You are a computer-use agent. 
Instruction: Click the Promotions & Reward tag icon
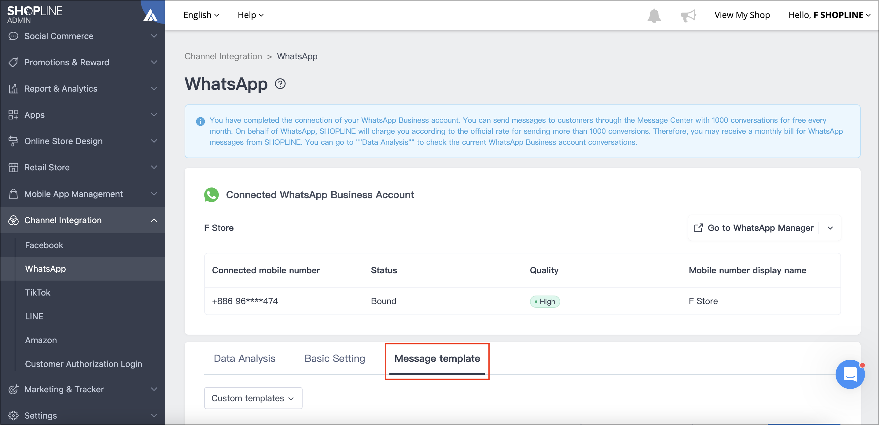coord(13,62)
